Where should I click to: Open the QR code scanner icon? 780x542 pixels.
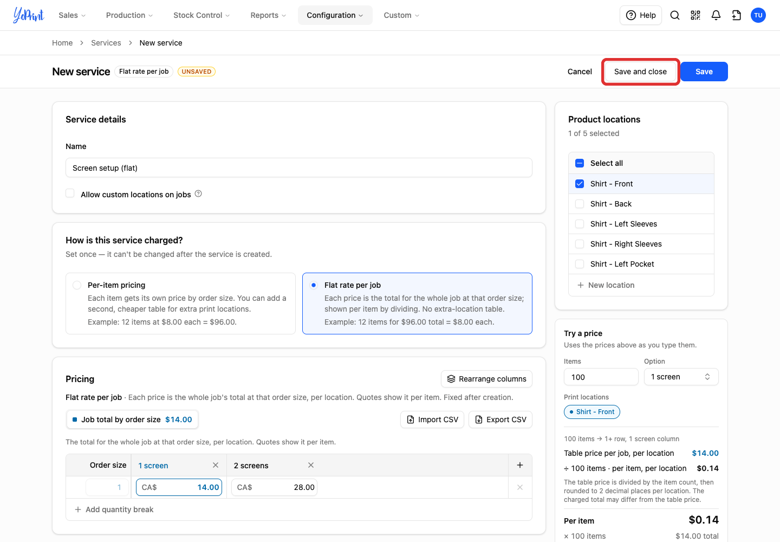[695, 15]
